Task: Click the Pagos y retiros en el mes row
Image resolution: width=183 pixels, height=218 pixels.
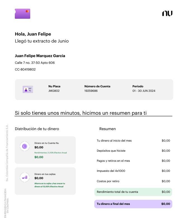Action: coord(133,161)
